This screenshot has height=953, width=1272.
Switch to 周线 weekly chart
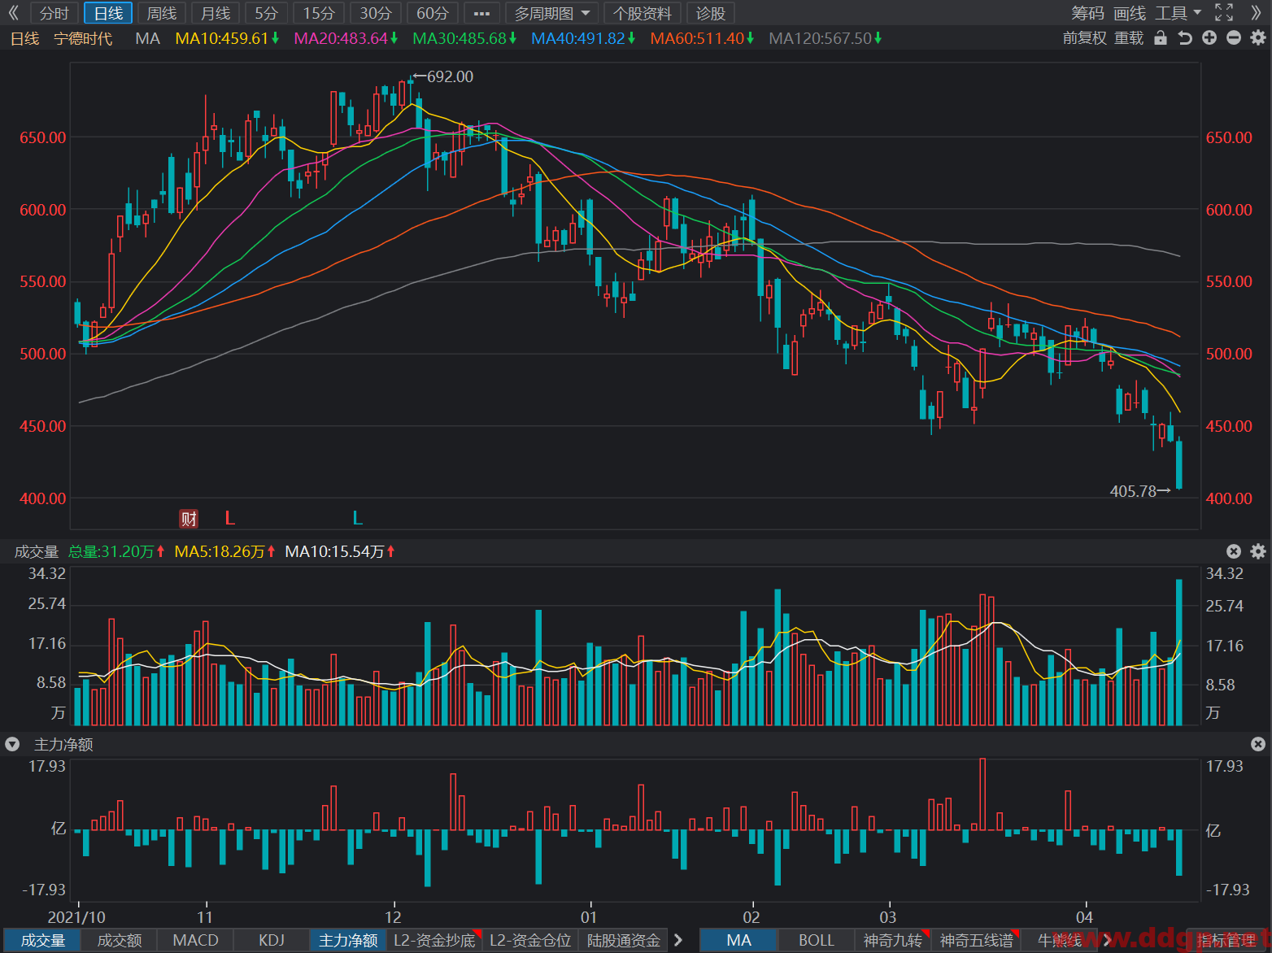[162, 13]
